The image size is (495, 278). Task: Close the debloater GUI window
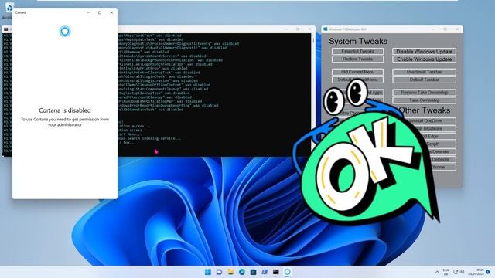tap(457, 29)
